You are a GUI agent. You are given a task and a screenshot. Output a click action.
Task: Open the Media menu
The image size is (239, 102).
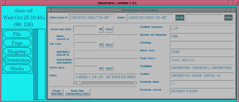coord(17,68)
